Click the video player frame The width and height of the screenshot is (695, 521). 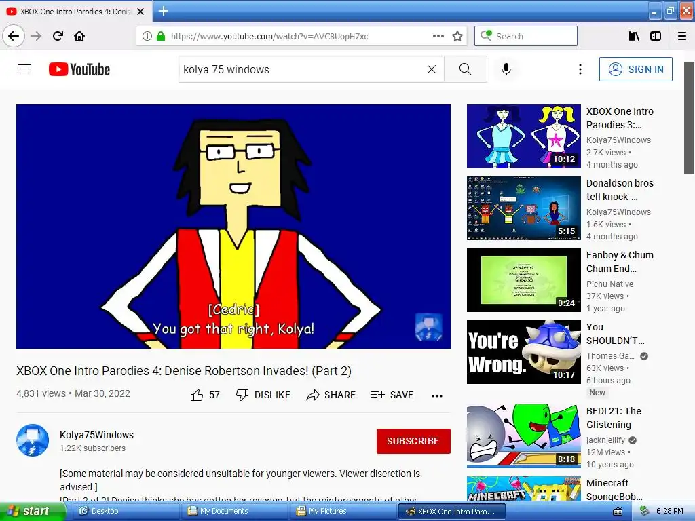(x=233, y=227)
